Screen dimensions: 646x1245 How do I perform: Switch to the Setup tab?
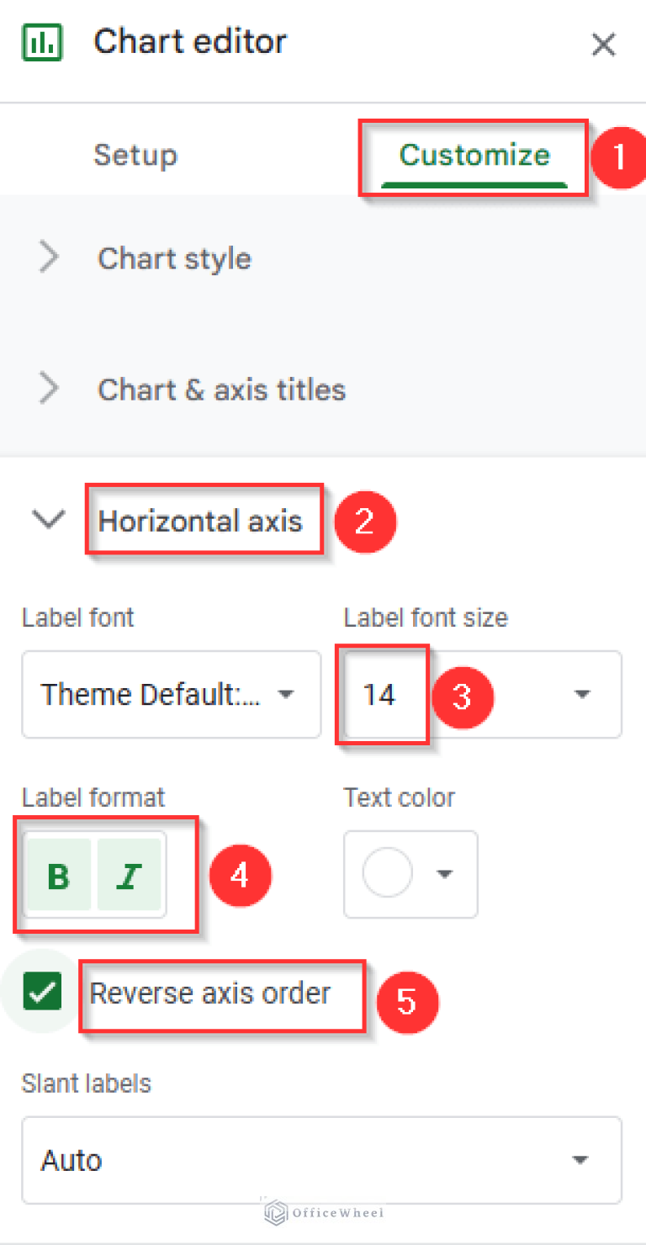pyautogui.click(x=135, y=155)
